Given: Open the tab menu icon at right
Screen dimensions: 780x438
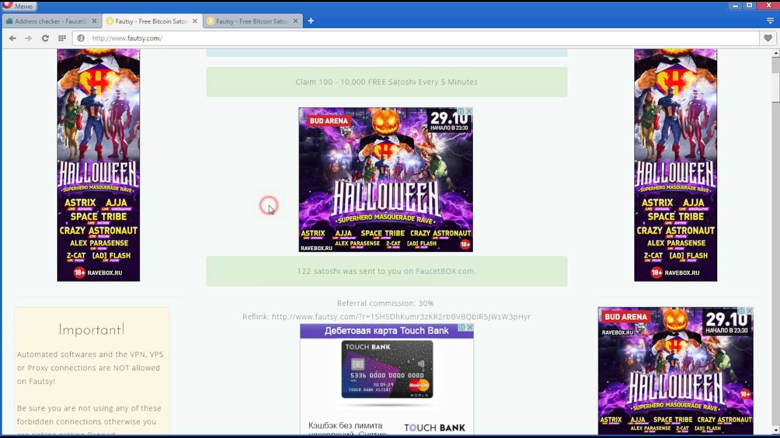Looking at the screenshot, I should [770, 21].
